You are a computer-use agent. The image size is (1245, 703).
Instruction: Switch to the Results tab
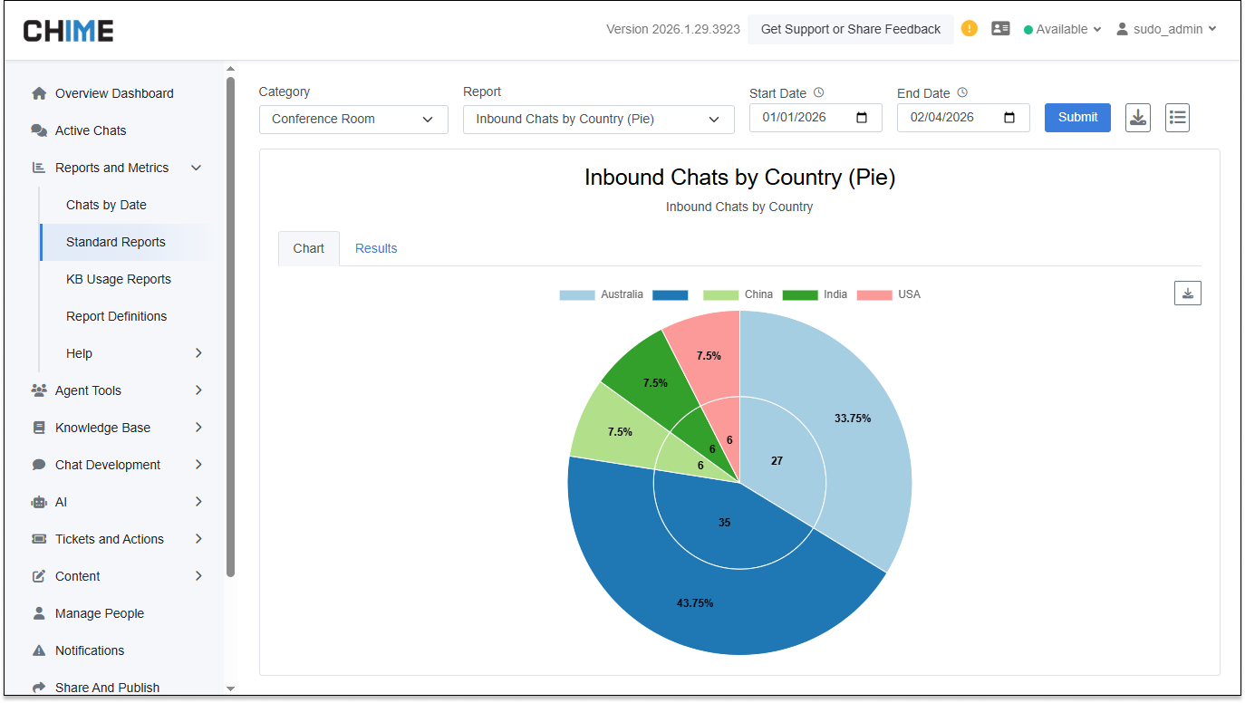(x=376, y=248)
